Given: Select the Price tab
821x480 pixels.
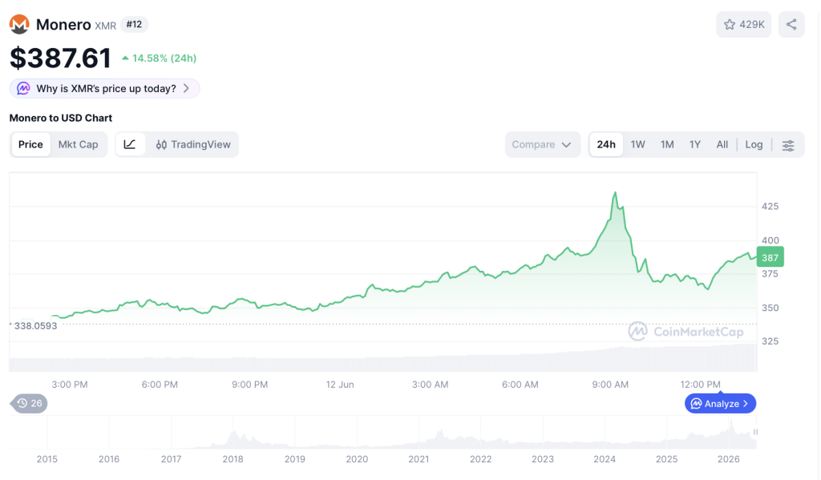Looking at the screenshot, I should (x=31, y=144).
